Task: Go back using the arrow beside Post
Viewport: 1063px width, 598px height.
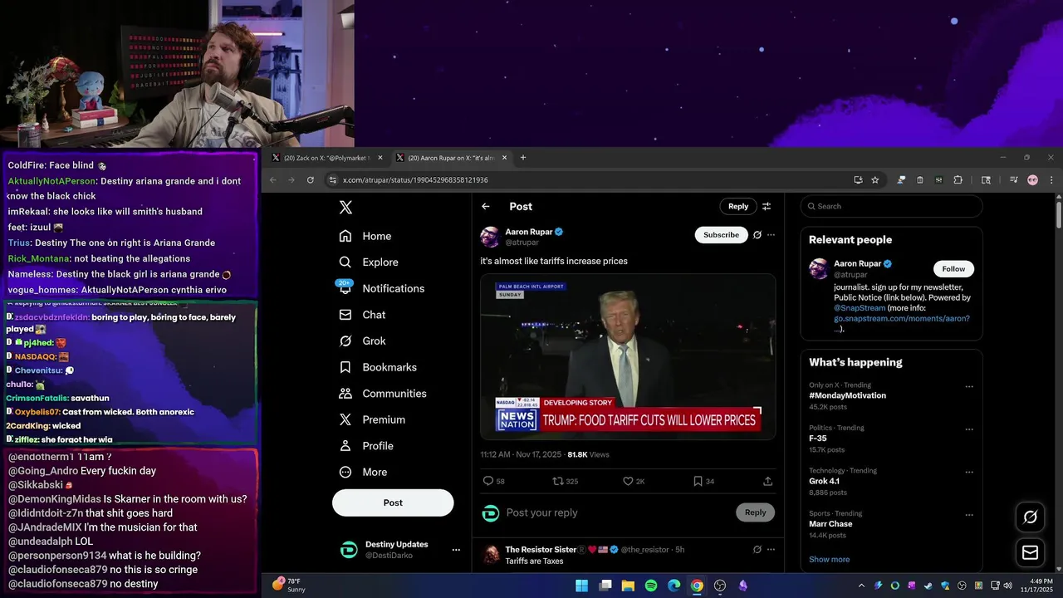Action: click(486, 207)
